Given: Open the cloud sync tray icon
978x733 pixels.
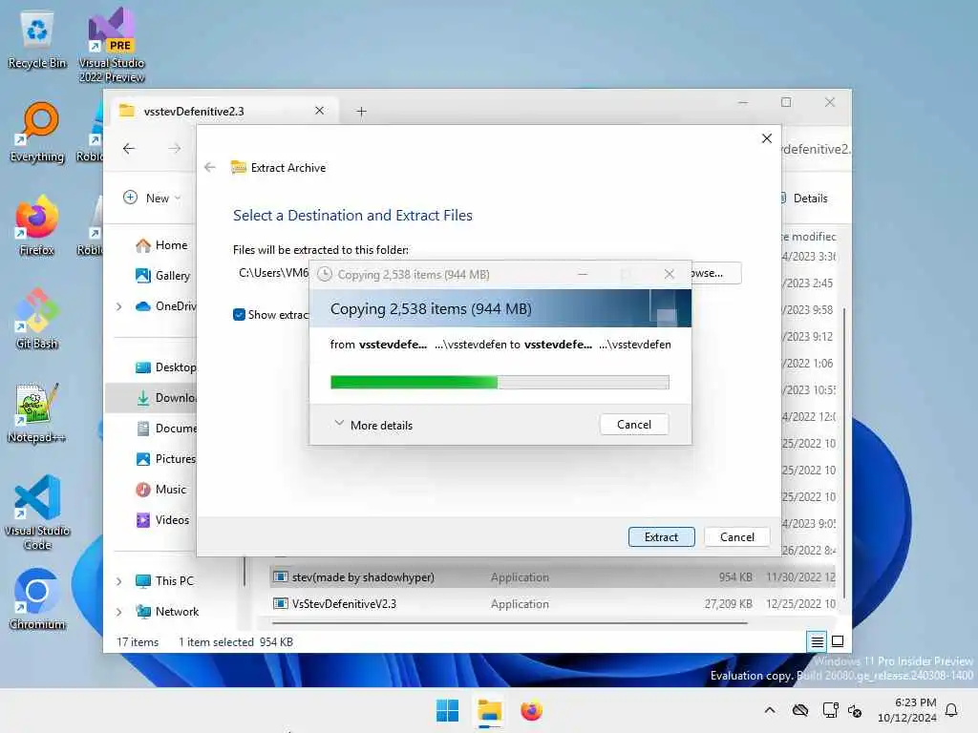Looking at the screenshot, I should coord(800,710).
